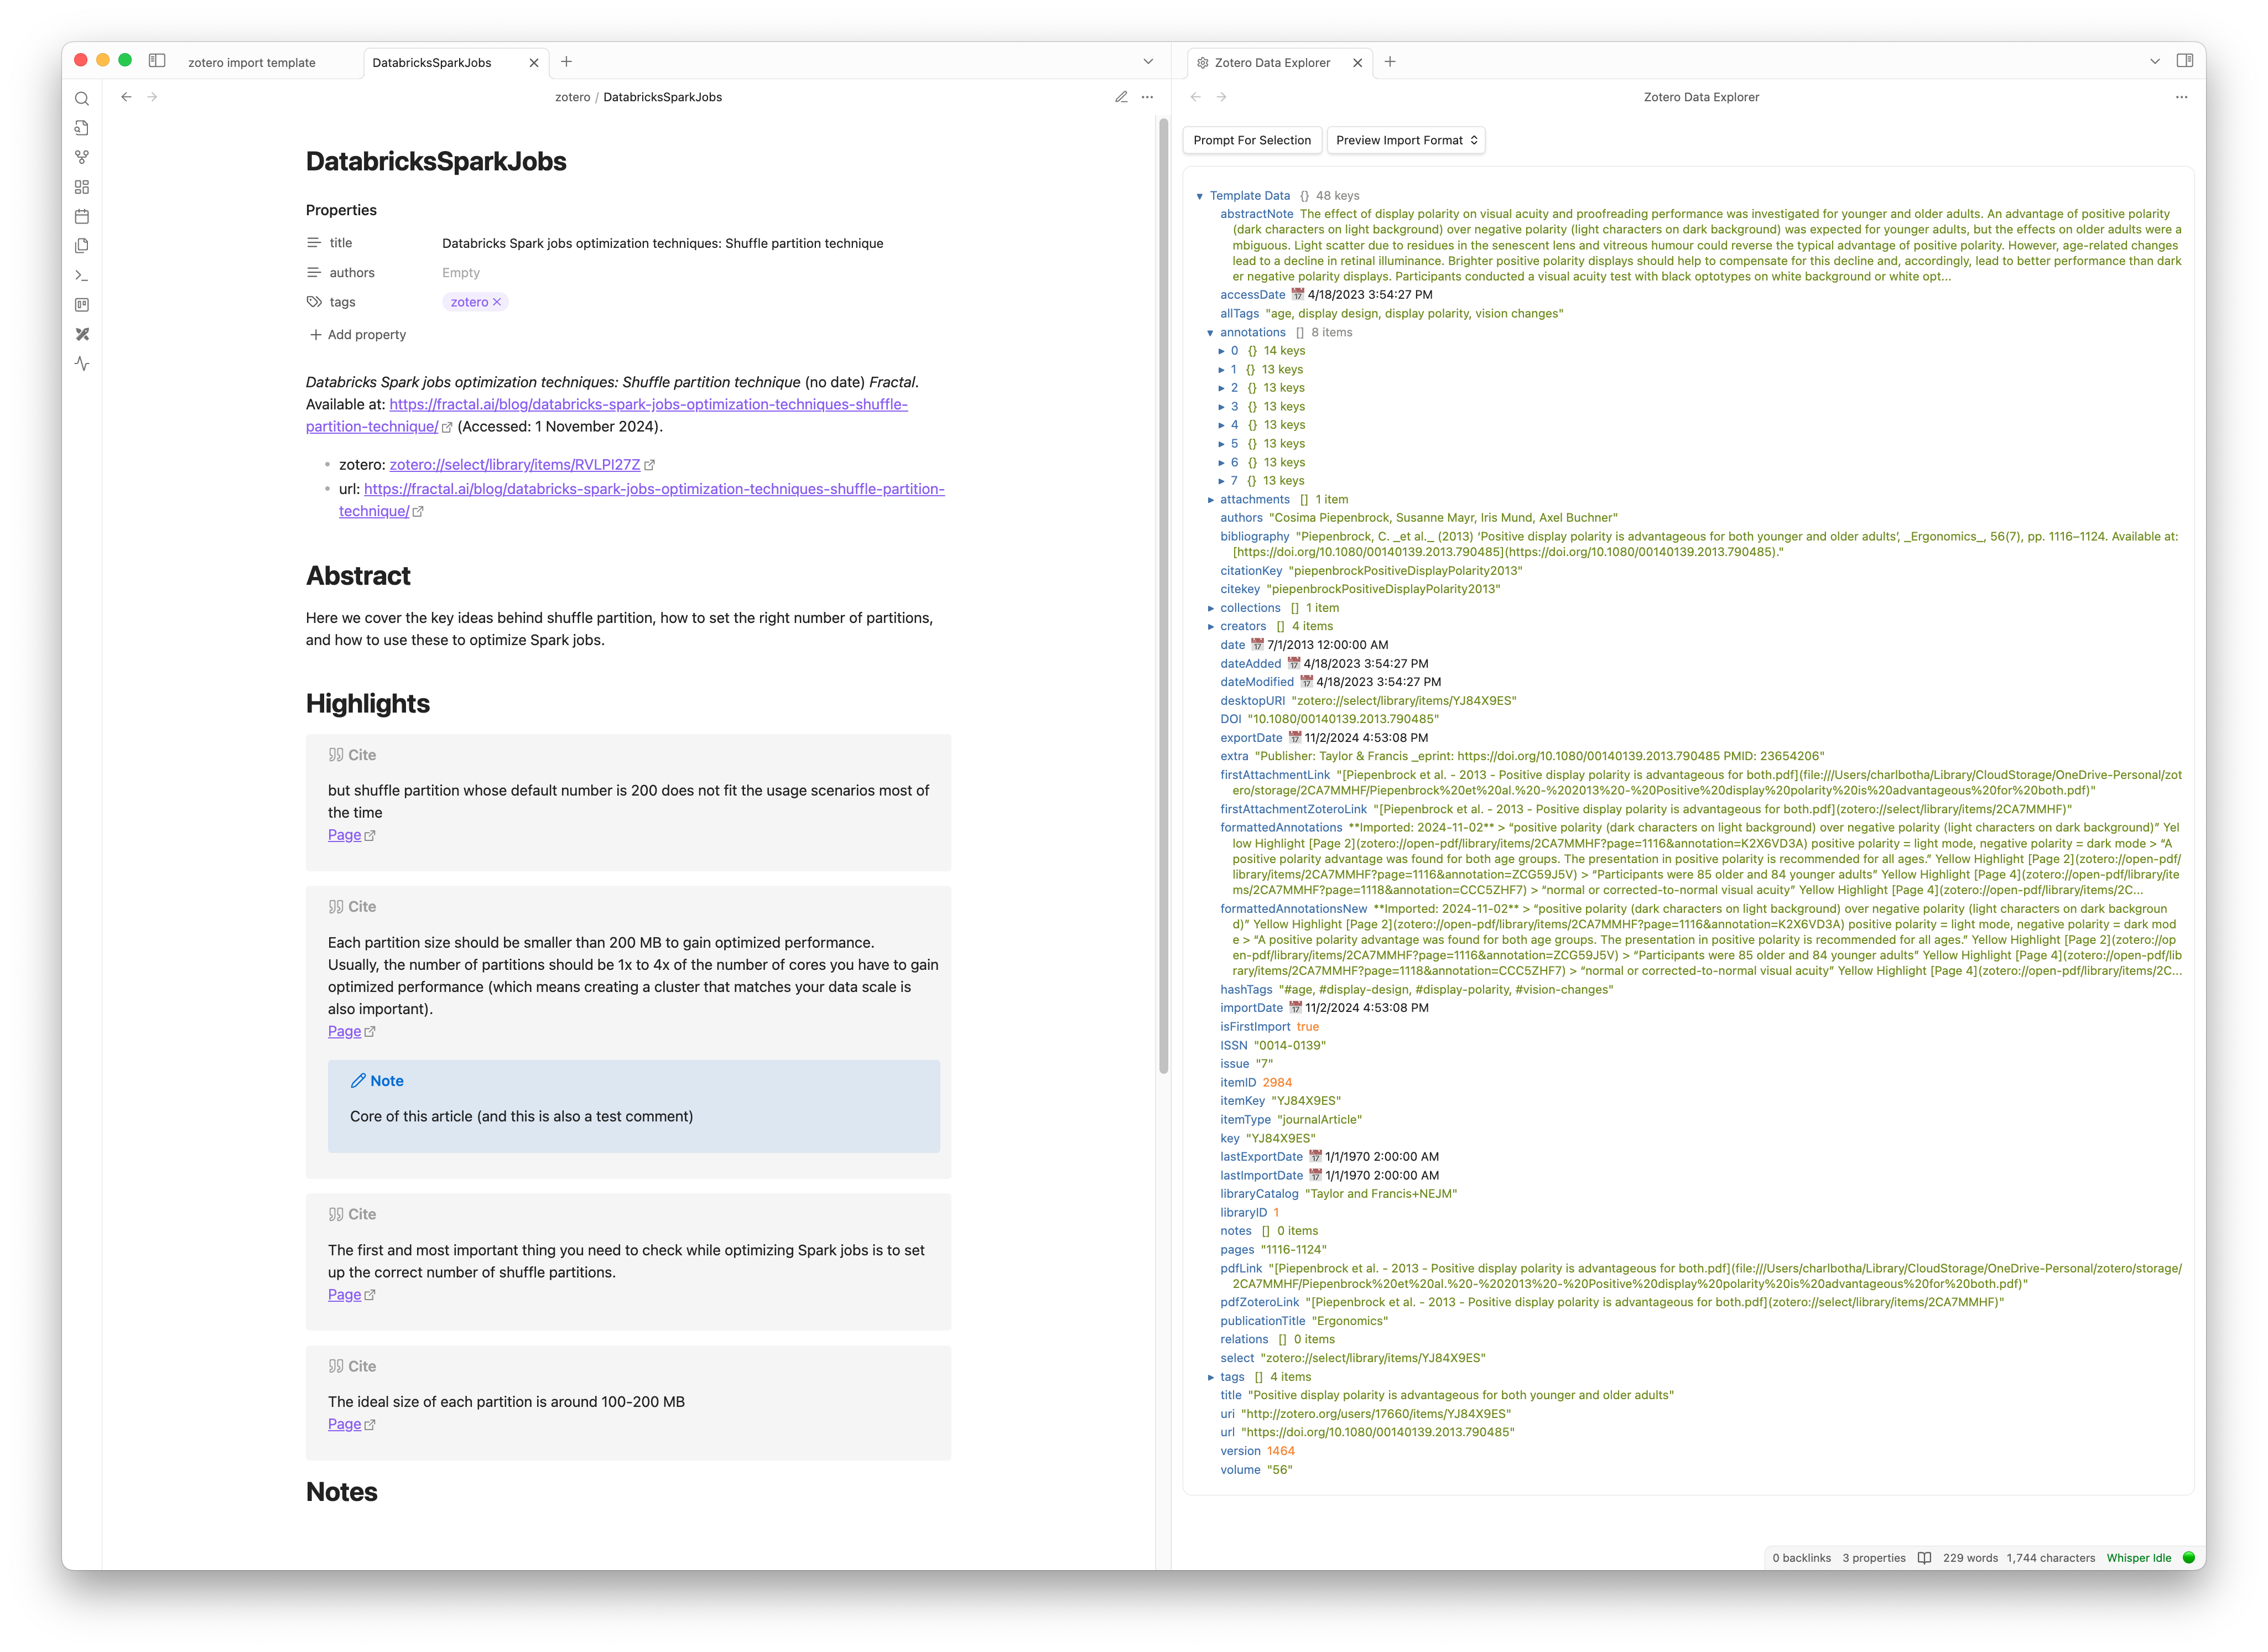Click the title property value
Image resolution: width=2268 pixels, height=1652 pixels.
(x=662, y=243)
